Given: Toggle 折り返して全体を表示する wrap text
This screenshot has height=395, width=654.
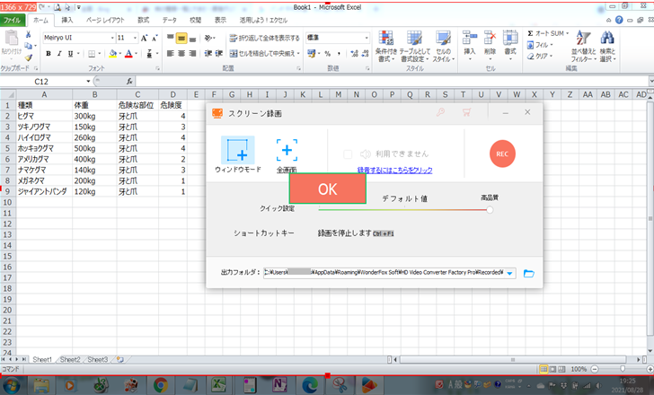Looking at the screenshot, I should [x=264, y=38].
